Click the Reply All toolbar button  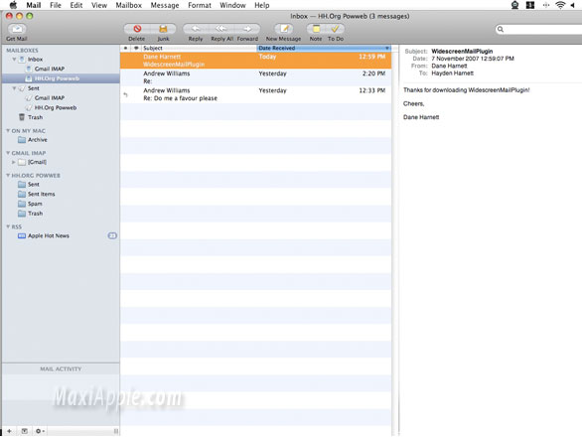pyautogui.click(x=221, y=29)
